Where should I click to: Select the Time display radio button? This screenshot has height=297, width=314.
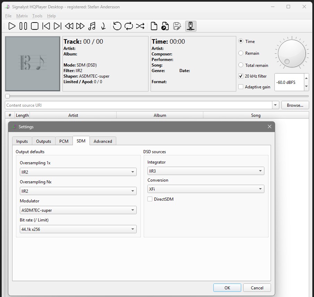[241, 41]
